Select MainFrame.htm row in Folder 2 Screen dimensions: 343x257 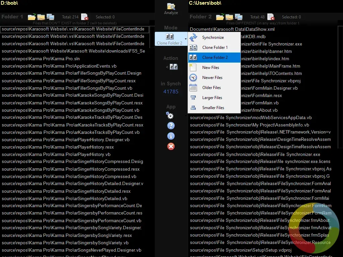pyautogui.click(x=289, y=66)
